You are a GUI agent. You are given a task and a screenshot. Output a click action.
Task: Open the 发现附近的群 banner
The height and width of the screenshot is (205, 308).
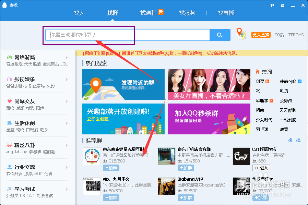(x=123, y=85)
